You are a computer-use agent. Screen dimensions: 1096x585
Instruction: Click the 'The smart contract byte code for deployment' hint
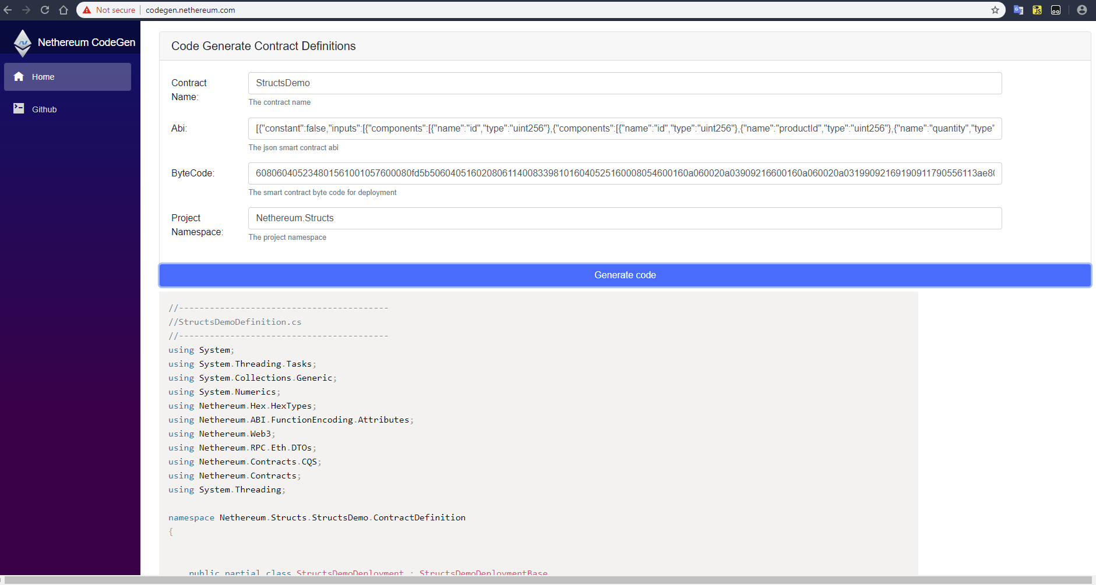click(322, 193)
